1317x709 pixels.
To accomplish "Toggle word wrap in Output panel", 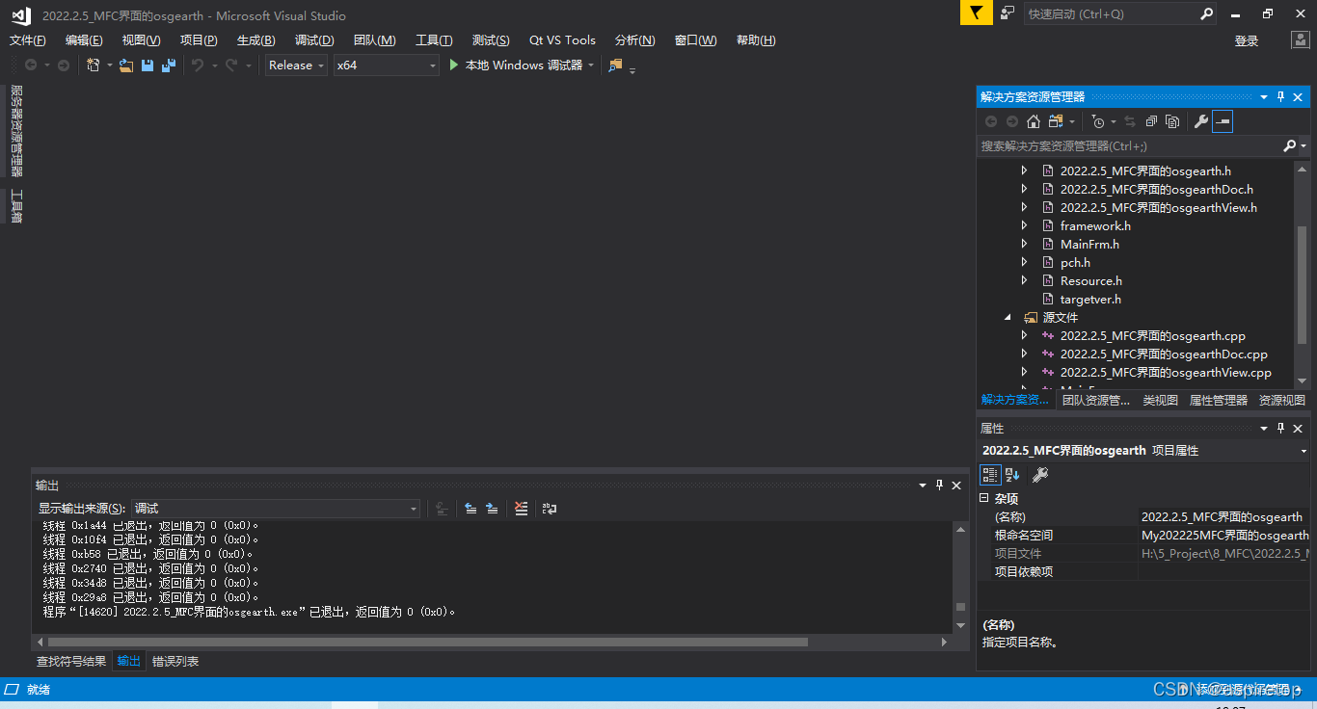I will 550,508.
